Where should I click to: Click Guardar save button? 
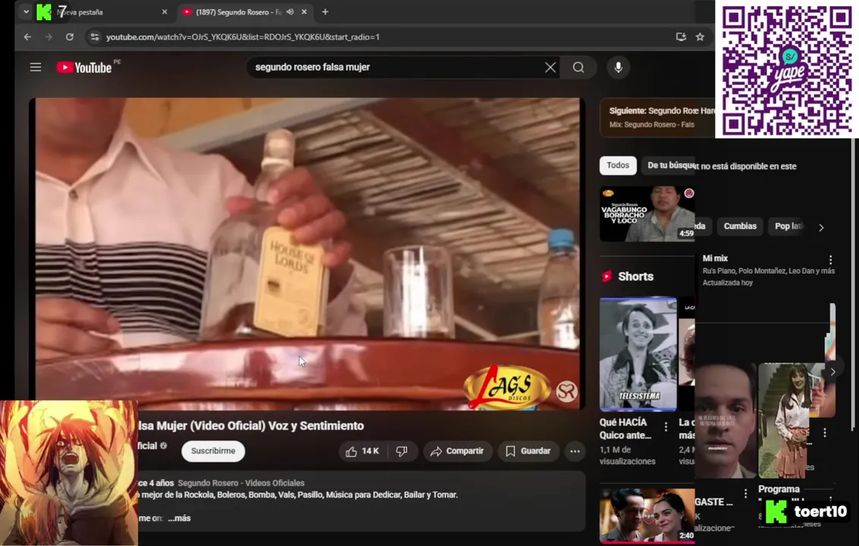pos(528,450)
